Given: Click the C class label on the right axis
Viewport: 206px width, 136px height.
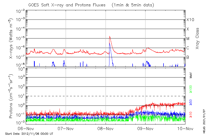Looking at the screenshot, I should coord(188,48).
